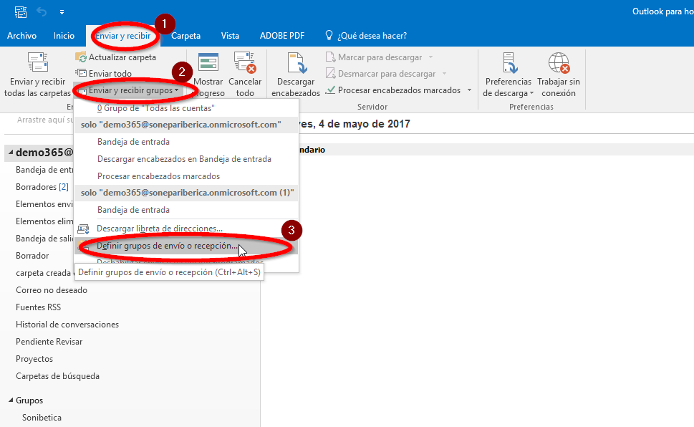Open the Preferencias de descarga dropdown arrow
694x427 pixels.
(x=531, y=93)
